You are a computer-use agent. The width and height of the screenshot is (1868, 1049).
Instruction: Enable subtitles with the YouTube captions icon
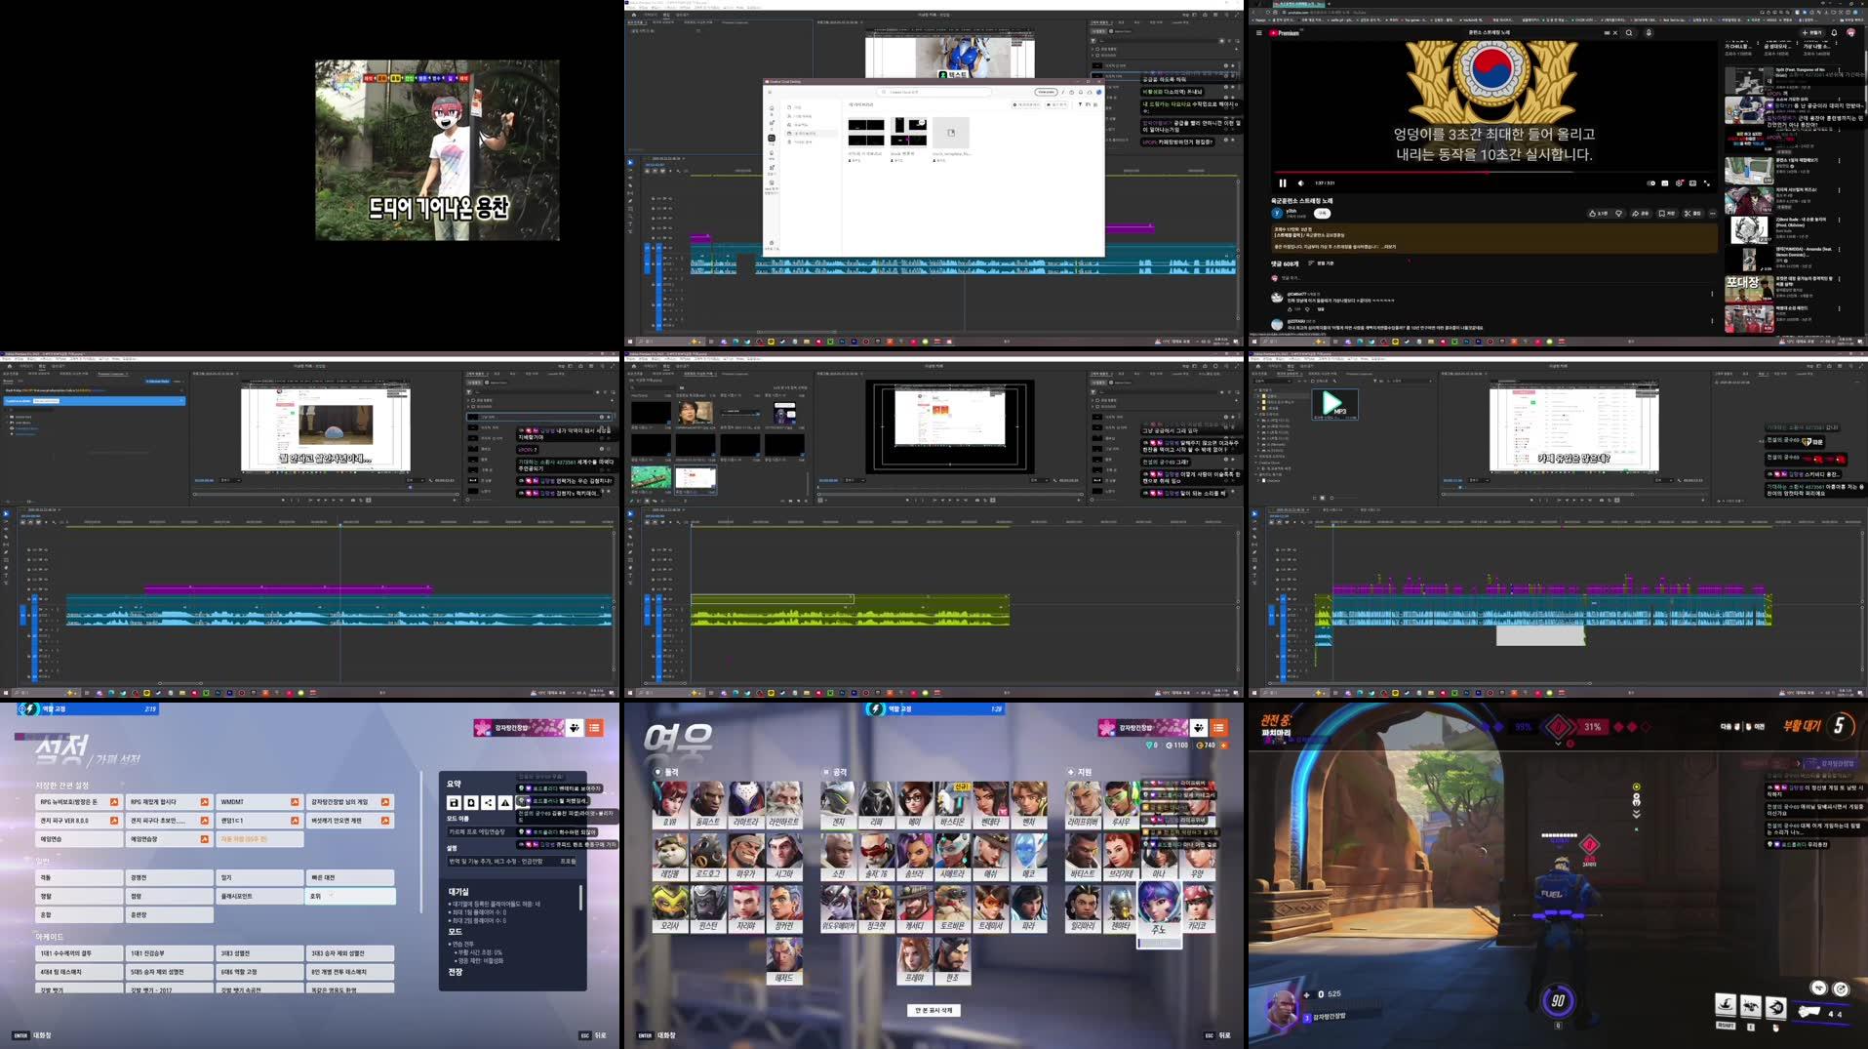1667,182
